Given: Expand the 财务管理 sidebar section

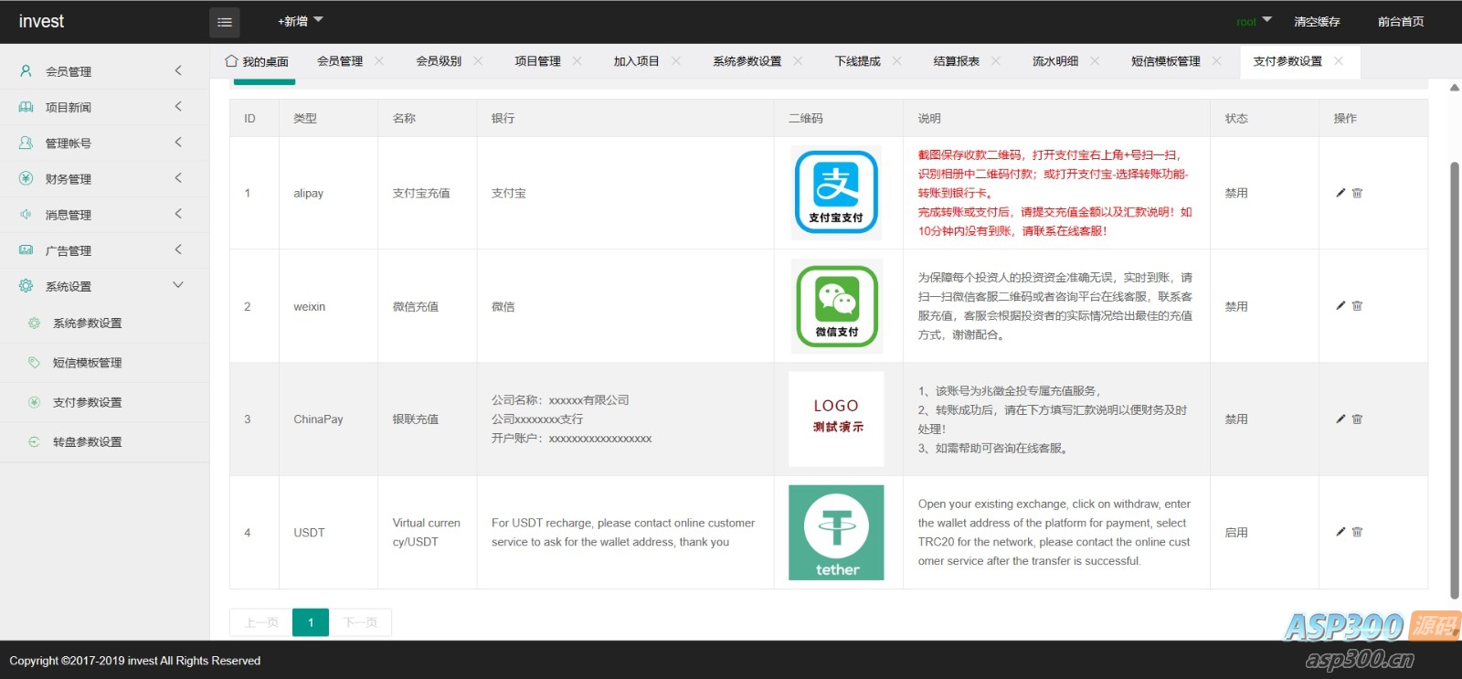Looking at the screenshot, I should coord(104,179).
